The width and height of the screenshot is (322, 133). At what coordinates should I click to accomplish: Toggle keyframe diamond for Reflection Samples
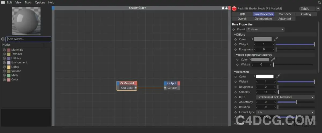(236, 92)
